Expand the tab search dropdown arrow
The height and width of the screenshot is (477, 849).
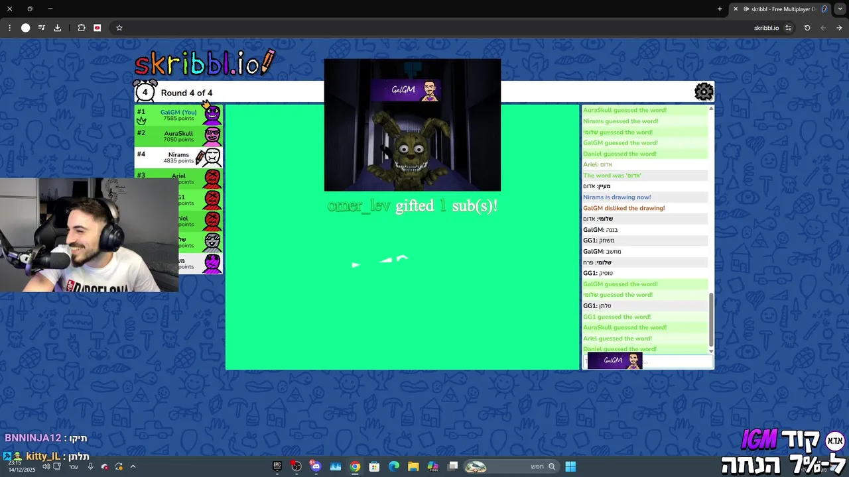coord(840,9)
